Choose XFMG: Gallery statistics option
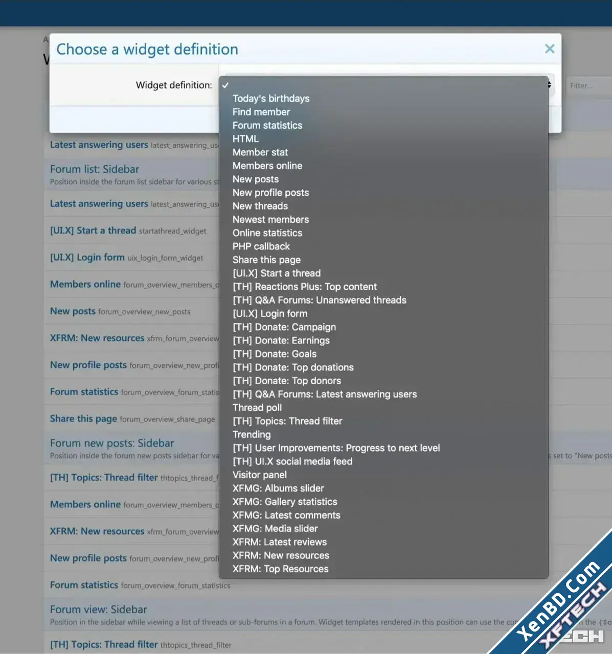612x654 pixels. tap(383, 502)
